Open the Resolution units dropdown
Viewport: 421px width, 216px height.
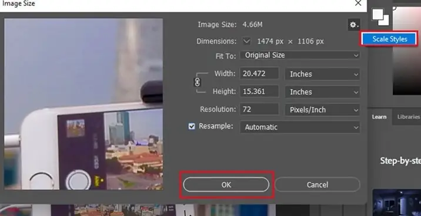tap(322, 110)
